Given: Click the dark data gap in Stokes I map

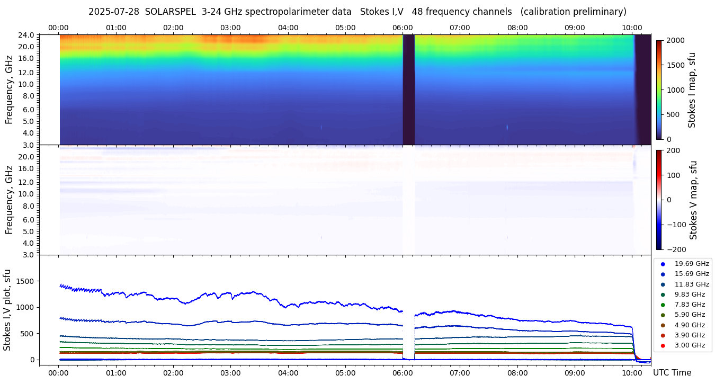Looking at the screenshot, I should pos(408,90).
